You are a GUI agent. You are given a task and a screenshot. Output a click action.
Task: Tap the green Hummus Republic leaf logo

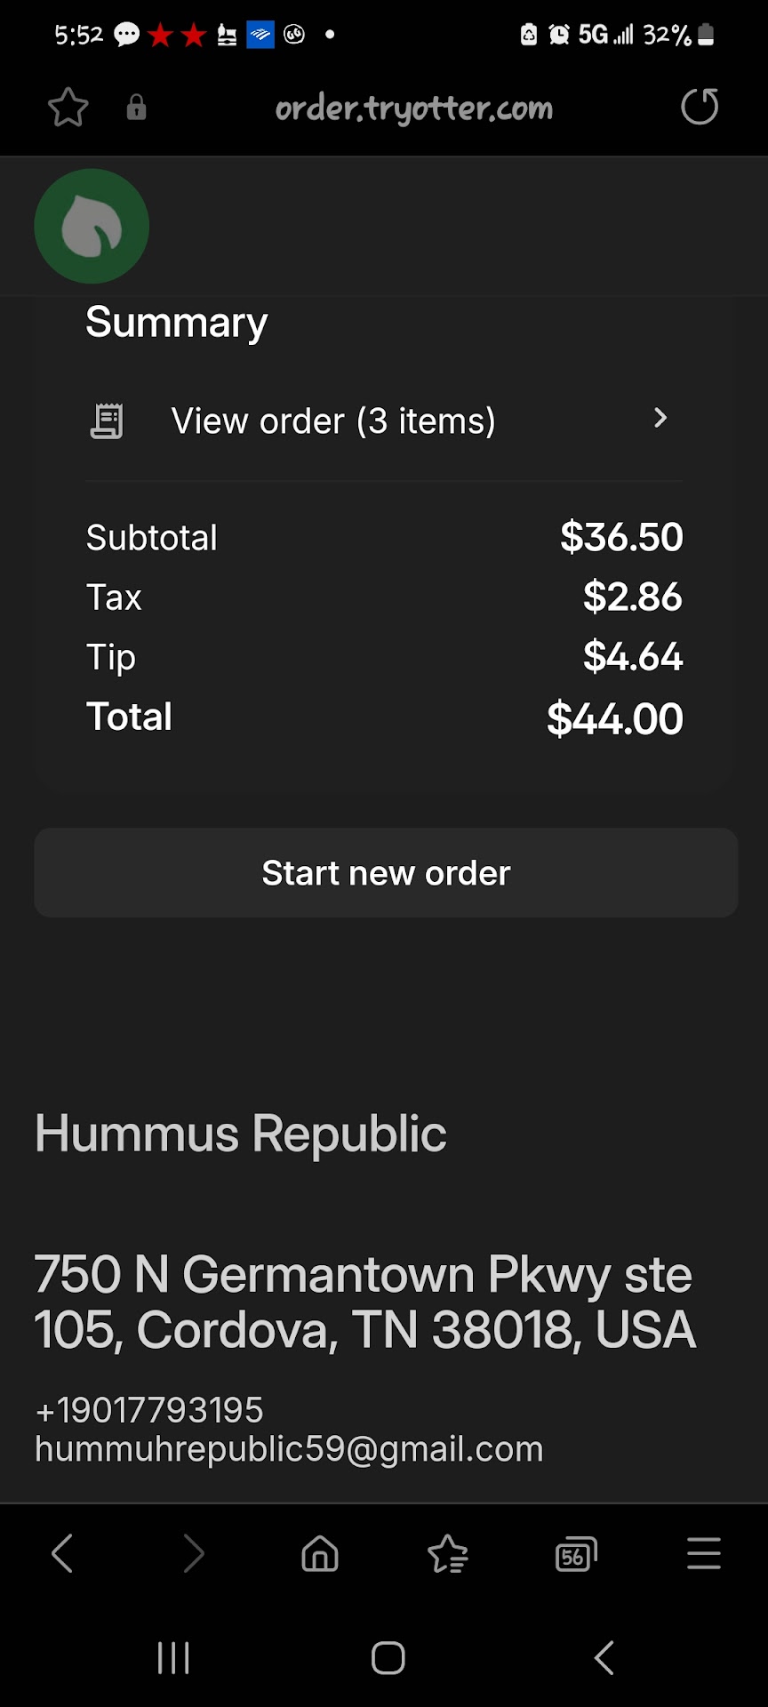click(x=92, y=227)
